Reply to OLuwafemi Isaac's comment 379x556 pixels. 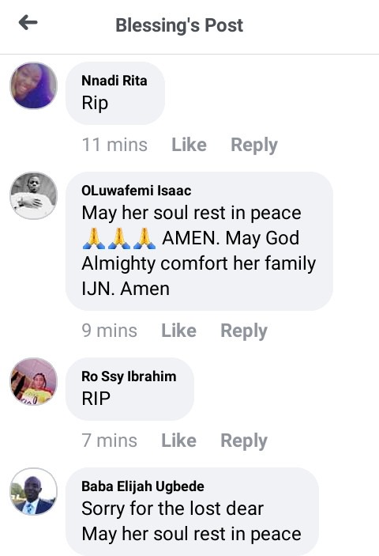(244, 331)
